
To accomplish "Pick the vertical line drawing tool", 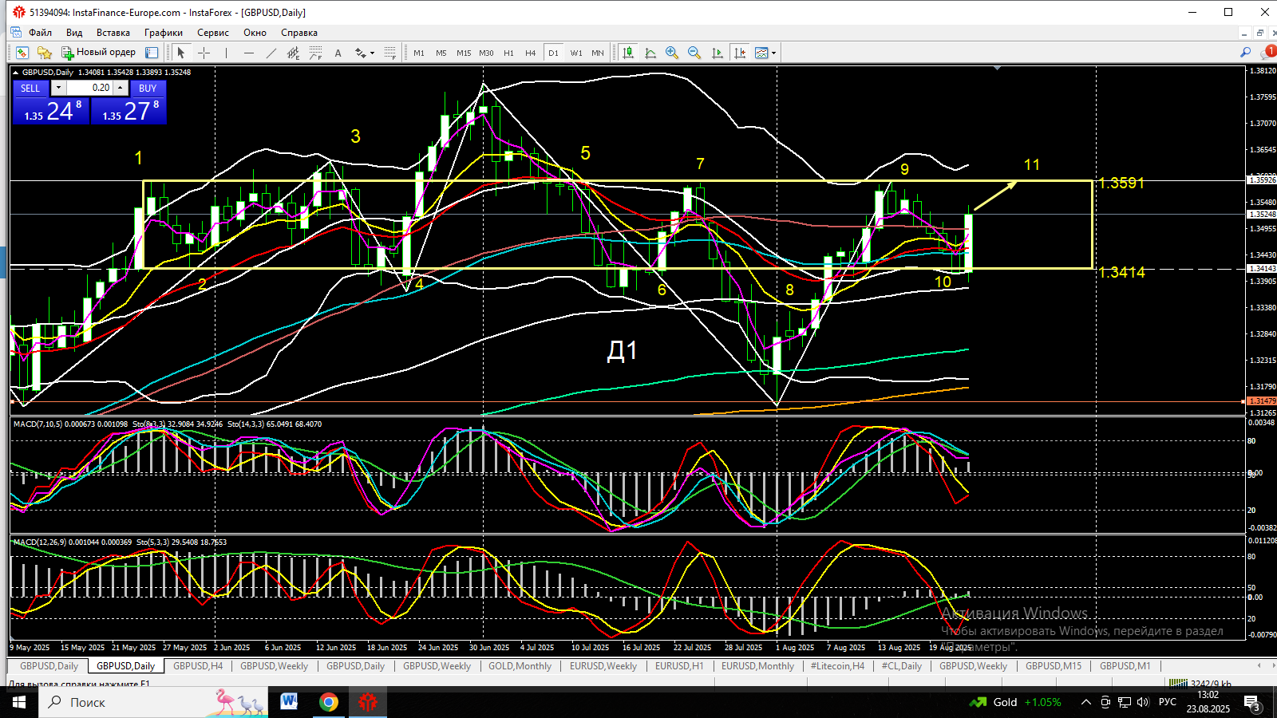I will (226, 53).
